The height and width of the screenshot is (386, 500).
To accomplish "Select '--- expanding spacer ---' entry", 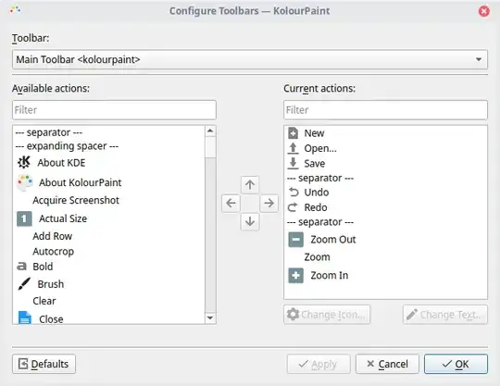I will click(x=67, y=146).
